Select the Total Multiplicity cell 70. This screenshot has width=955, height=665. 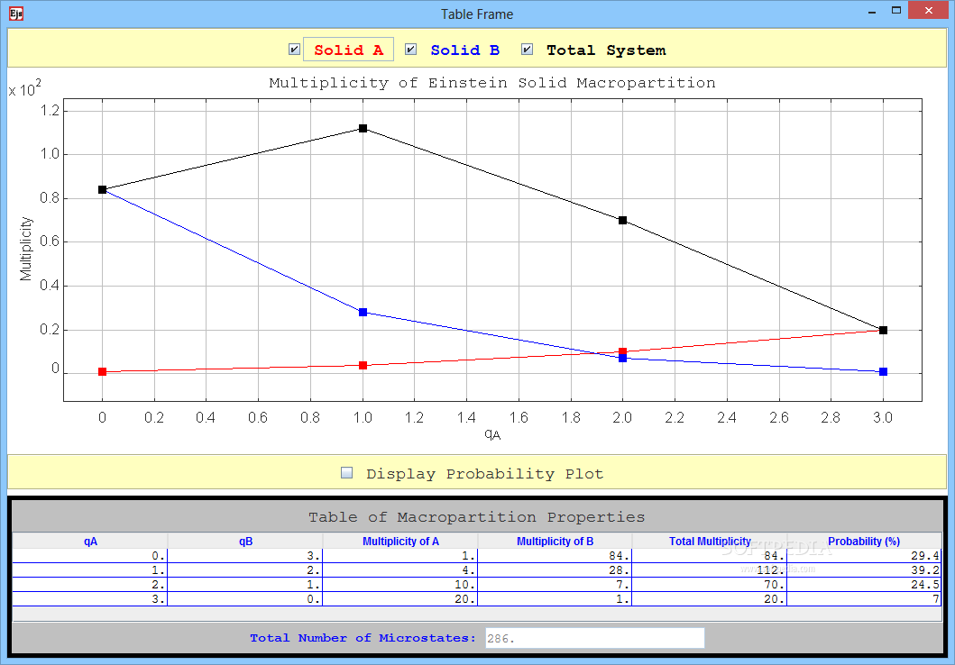click(709, 584)
